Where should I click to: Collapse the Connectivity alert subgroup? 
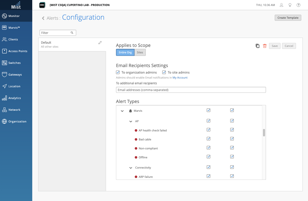tap(131, 168)
